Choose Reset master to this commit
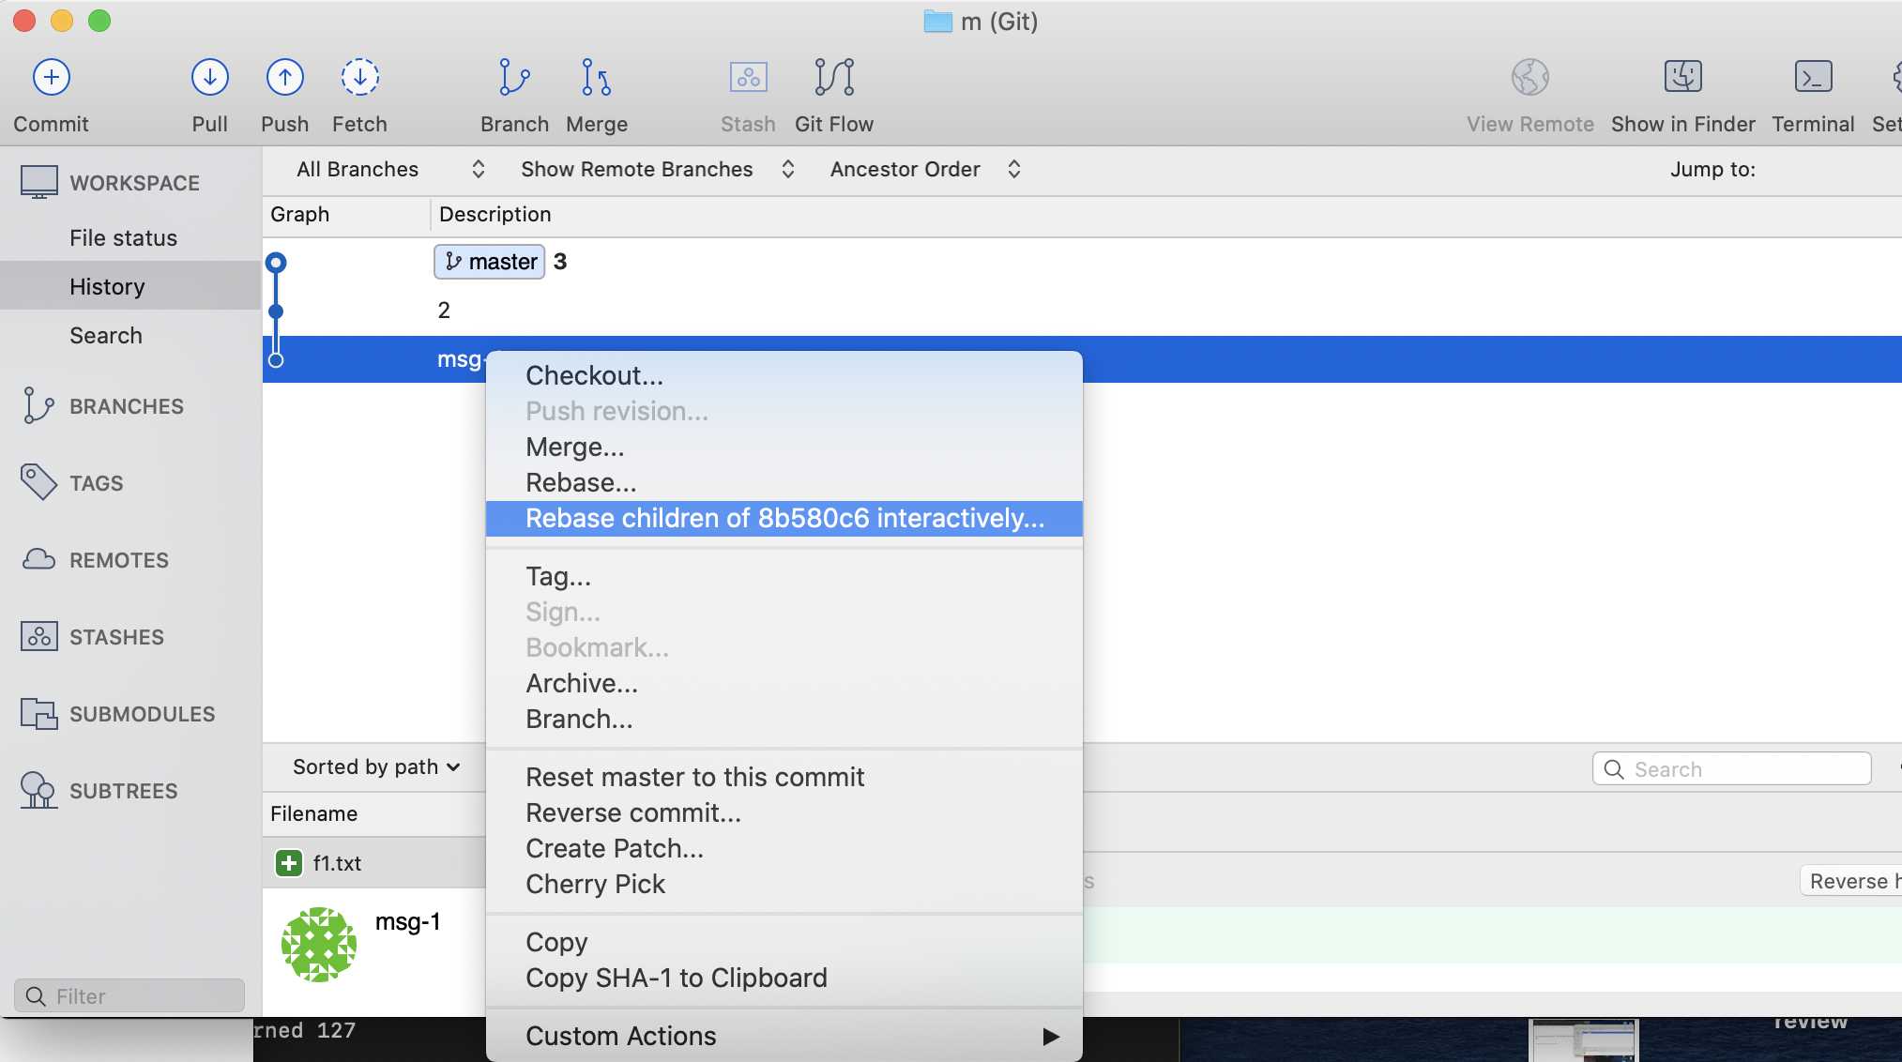This screenshot has height=1062, width=1902. click(694, 778)
